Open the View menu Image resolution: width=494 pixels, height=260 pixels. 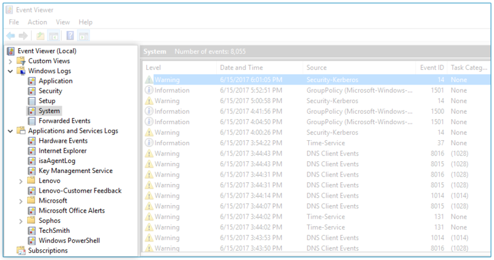63,22
